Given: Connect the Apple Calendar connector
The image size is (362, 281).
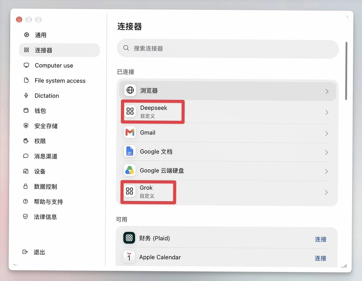Looking at the screenshot, I should [321, 258].
